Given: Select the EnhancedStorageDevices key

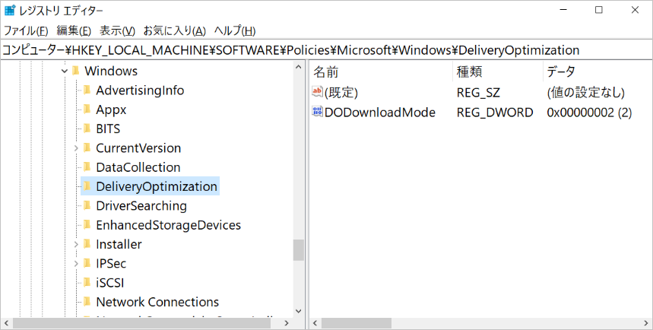Looking at the screenshot, I should click(168, 225).
